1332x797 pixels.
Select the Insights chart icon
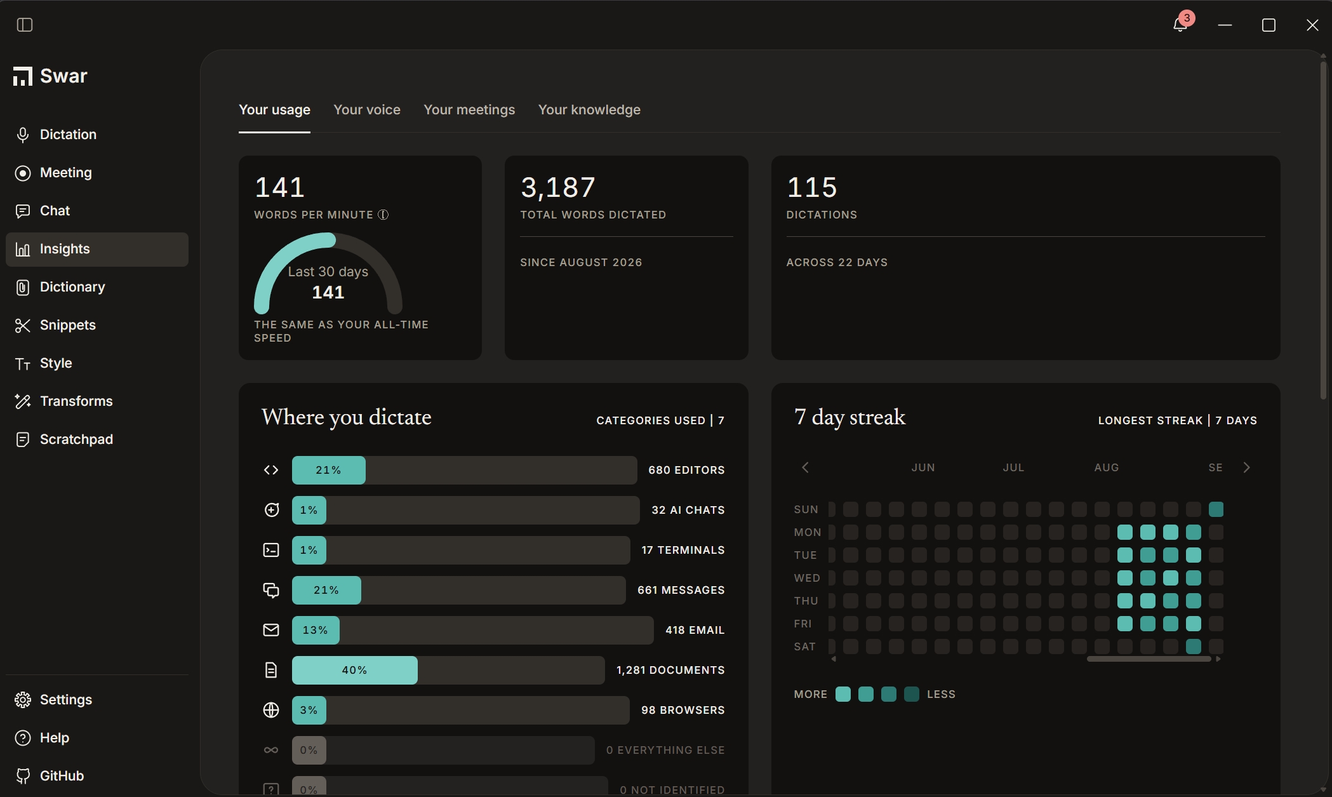[23, 249]
